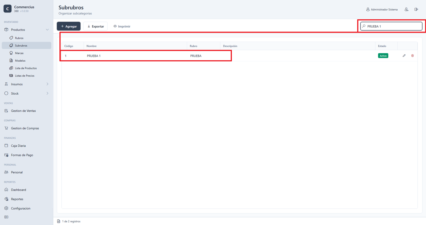Viewport: 426px width, 225px height.
Task: Click the logout icon in header
Action: pos(416,9)
